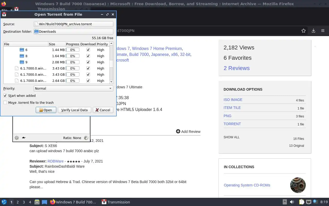Click the file list scroll-down arrow
Image resolution: width=329 pixels, height=206 pixels.
point(111,82)
